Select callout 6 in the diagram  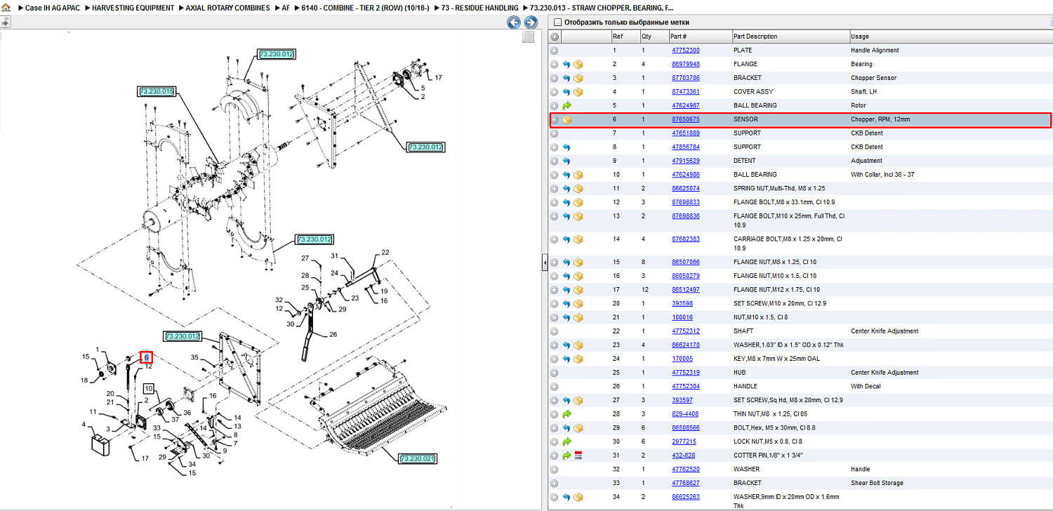[x=146, y=357]
